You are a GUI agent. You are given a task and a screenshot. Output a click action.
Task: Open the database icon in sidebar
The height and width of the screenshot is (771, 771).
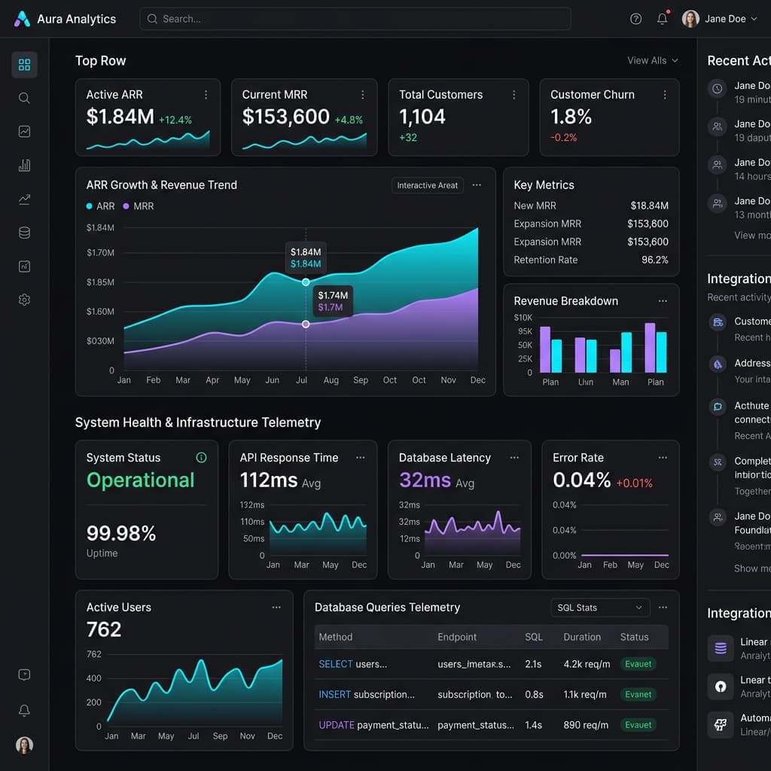click(x=24, y=233)
